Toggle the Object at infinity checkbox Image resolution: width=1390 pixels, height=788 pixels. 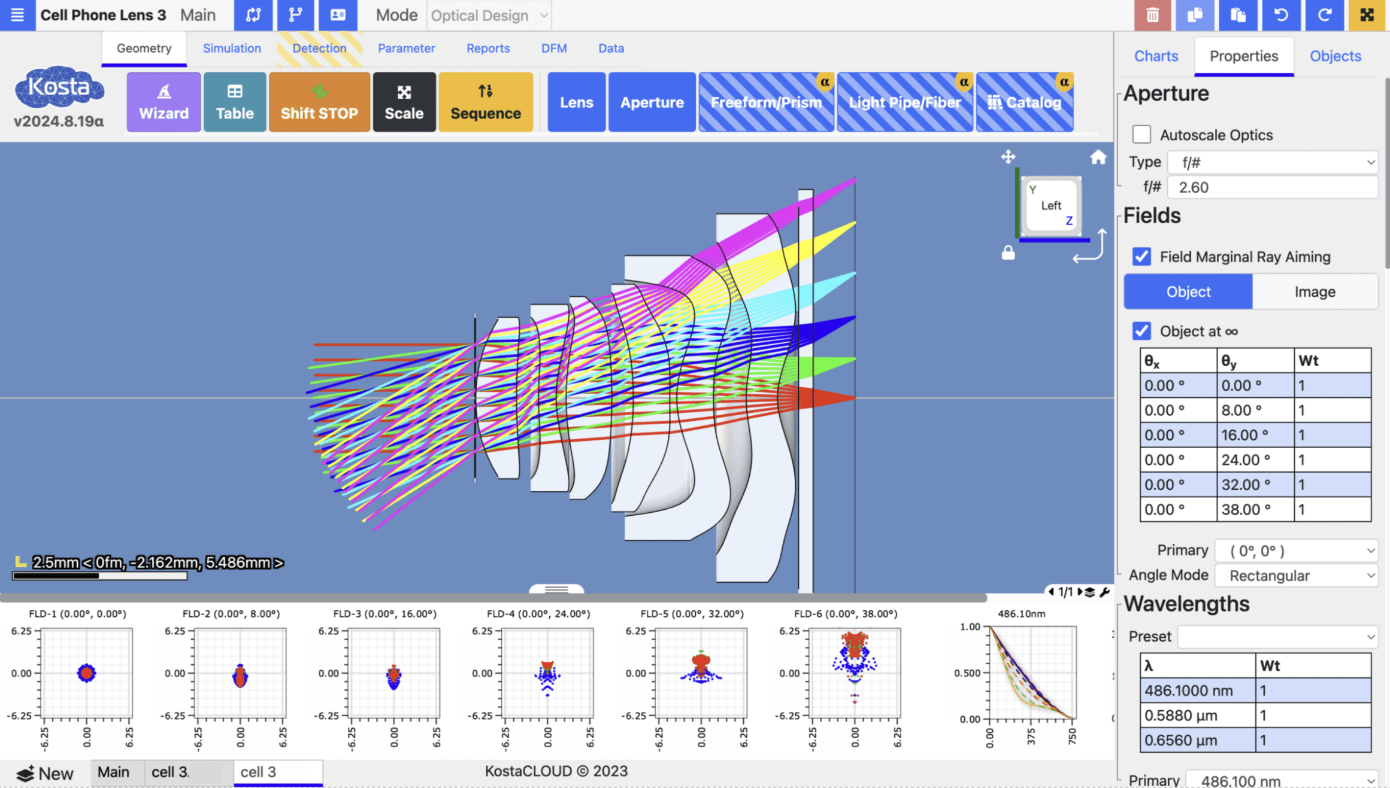click(x=1141, y=331)
